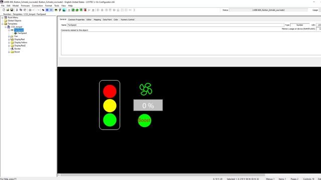Viewport: 321px width, 180px height.
Task: Expand the Root Menu tree node
Action: (x=3, y=17)
